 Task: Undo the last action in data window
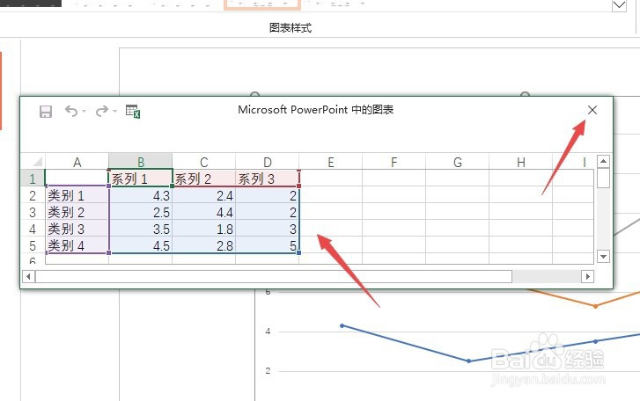coord(71,111)
